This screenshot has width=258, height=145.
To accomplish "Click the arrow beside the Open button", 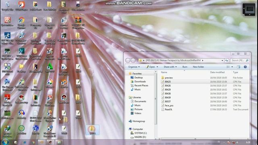I will click(157, 67).
